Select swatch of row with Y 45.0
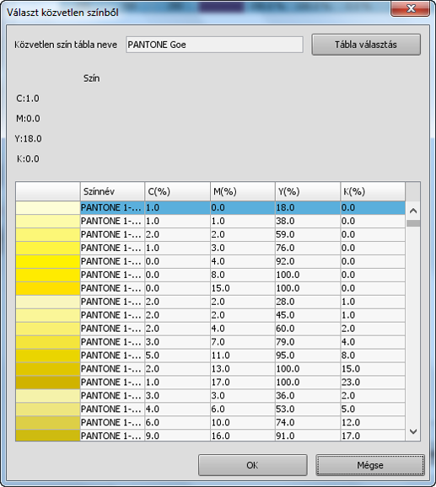Screen dimensions: 436x487 point(48,315)
